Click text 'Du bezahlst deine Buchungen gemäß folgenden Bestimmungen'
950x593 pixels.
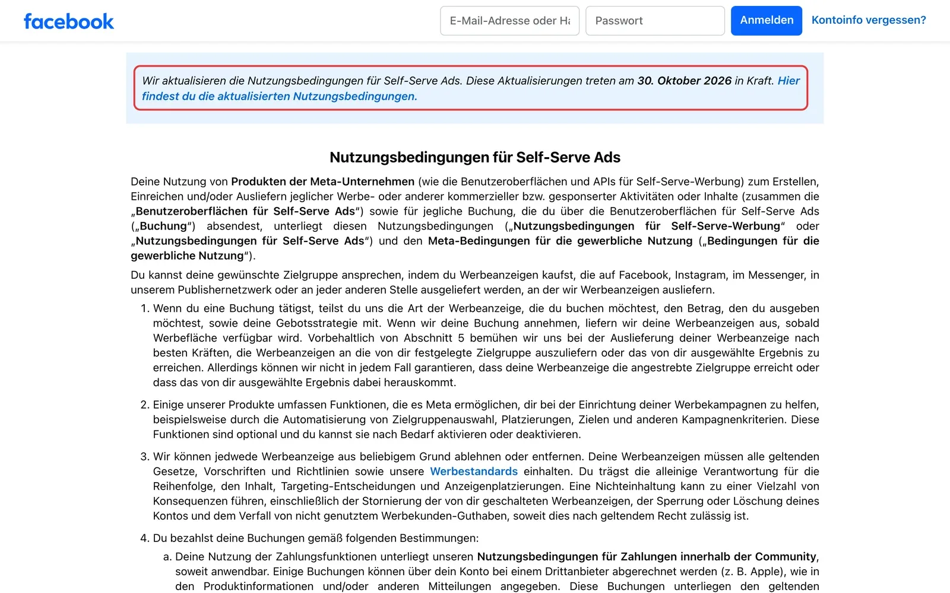click(x=315, y=538)
